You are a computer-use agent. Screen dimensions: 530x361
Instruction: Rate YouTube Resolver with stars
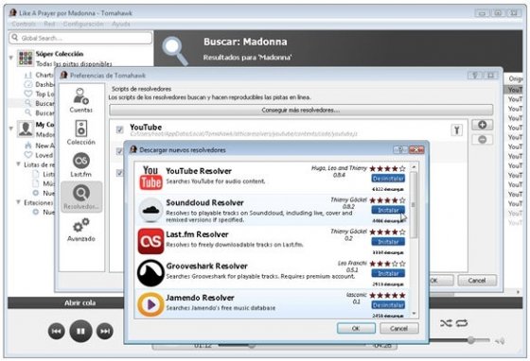pyautogui.click(x=387, y=168)
